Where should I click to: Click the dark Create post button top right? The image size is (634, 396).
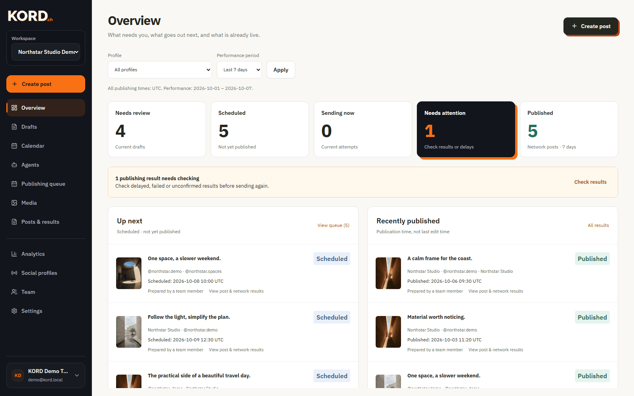tap(591, 26)
